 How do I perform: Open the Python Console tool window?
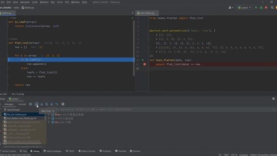click(x=87, y=151)
